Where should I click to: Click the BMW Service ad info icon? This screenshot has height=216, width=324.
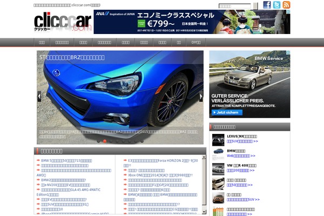pyautogui.click(x=288, y=52)
